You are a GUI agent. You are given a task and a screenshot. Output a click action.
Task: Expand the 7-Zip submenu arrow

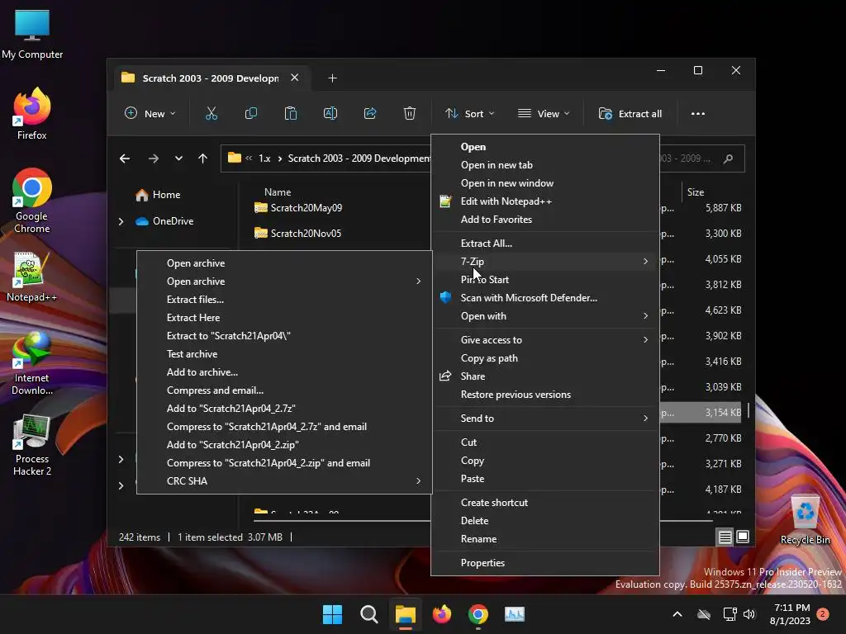click(x=645, y=262)
